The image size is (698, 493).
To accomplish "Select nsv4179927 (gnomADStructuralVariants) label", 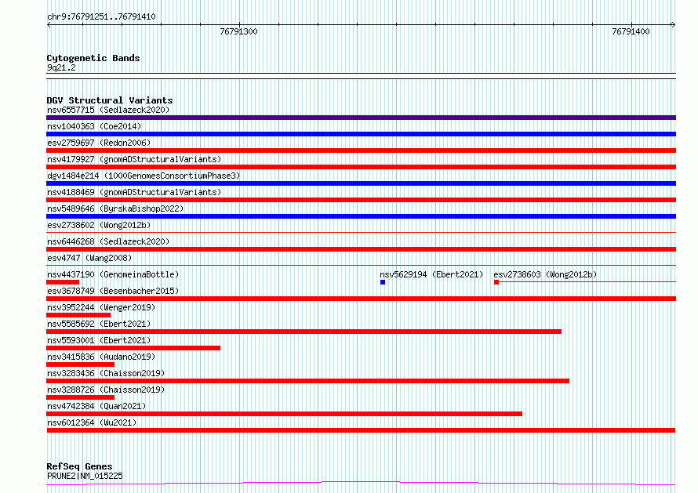I will coord(134,159).
